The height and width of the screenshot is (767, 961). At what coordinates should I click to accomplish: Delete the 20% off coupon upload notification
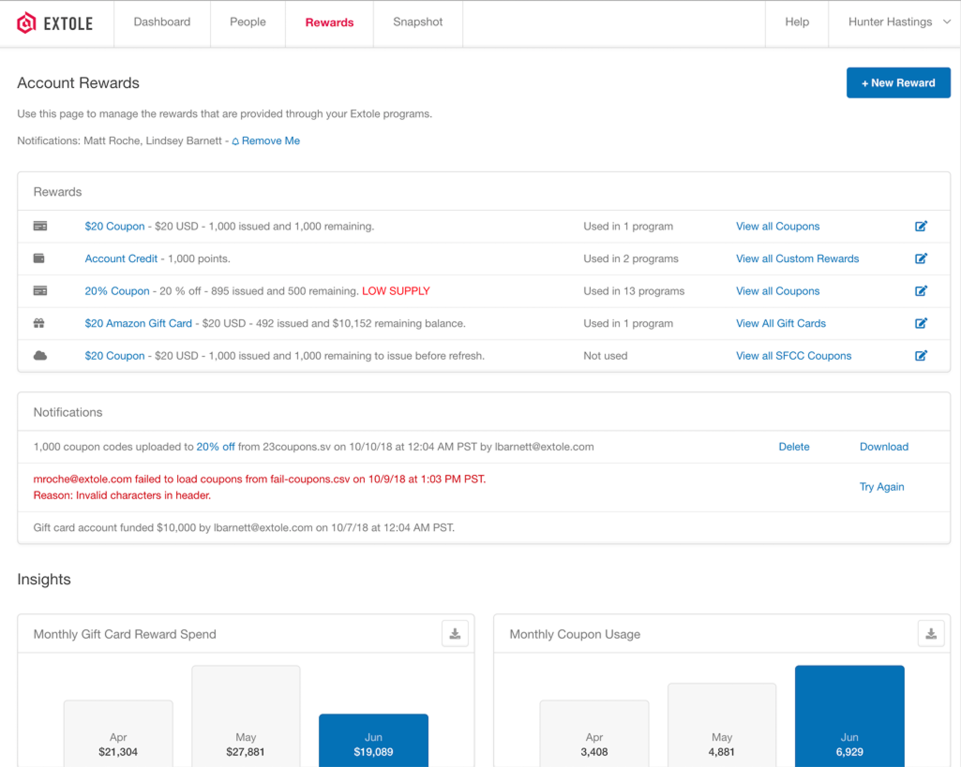[x=794, y=446]
